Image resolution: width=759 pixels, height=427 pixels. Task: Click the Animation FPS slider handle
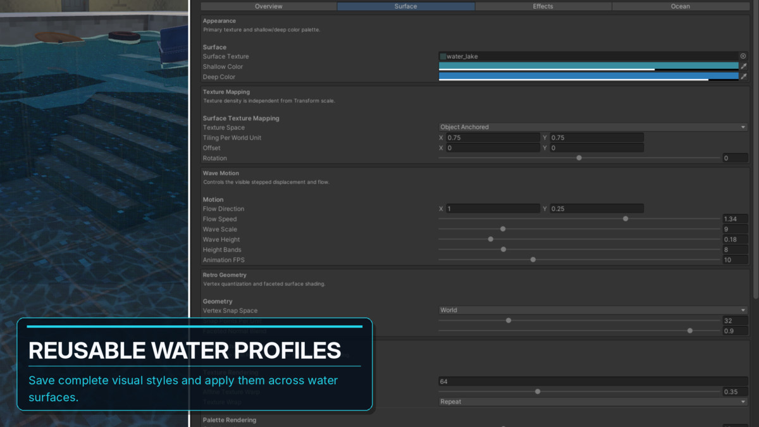tap(533, 259)
